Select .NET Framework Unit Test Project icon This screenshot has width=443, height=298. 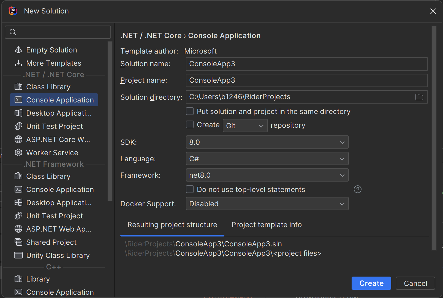click(x=18, y=216)
